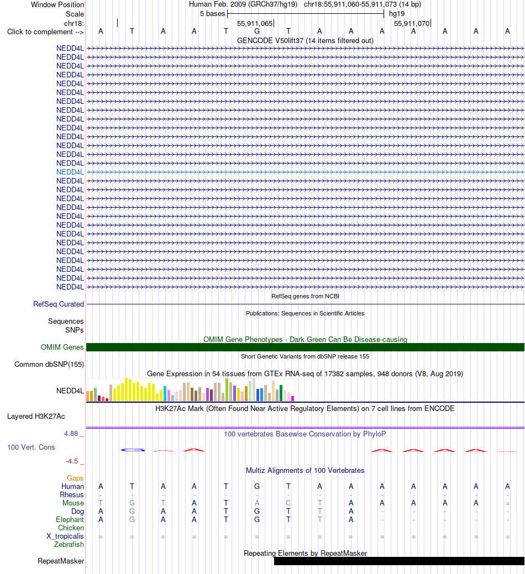Select the Elephant species row label
The height and width of the screenshot is (574, 525).
tap(70, 520)
